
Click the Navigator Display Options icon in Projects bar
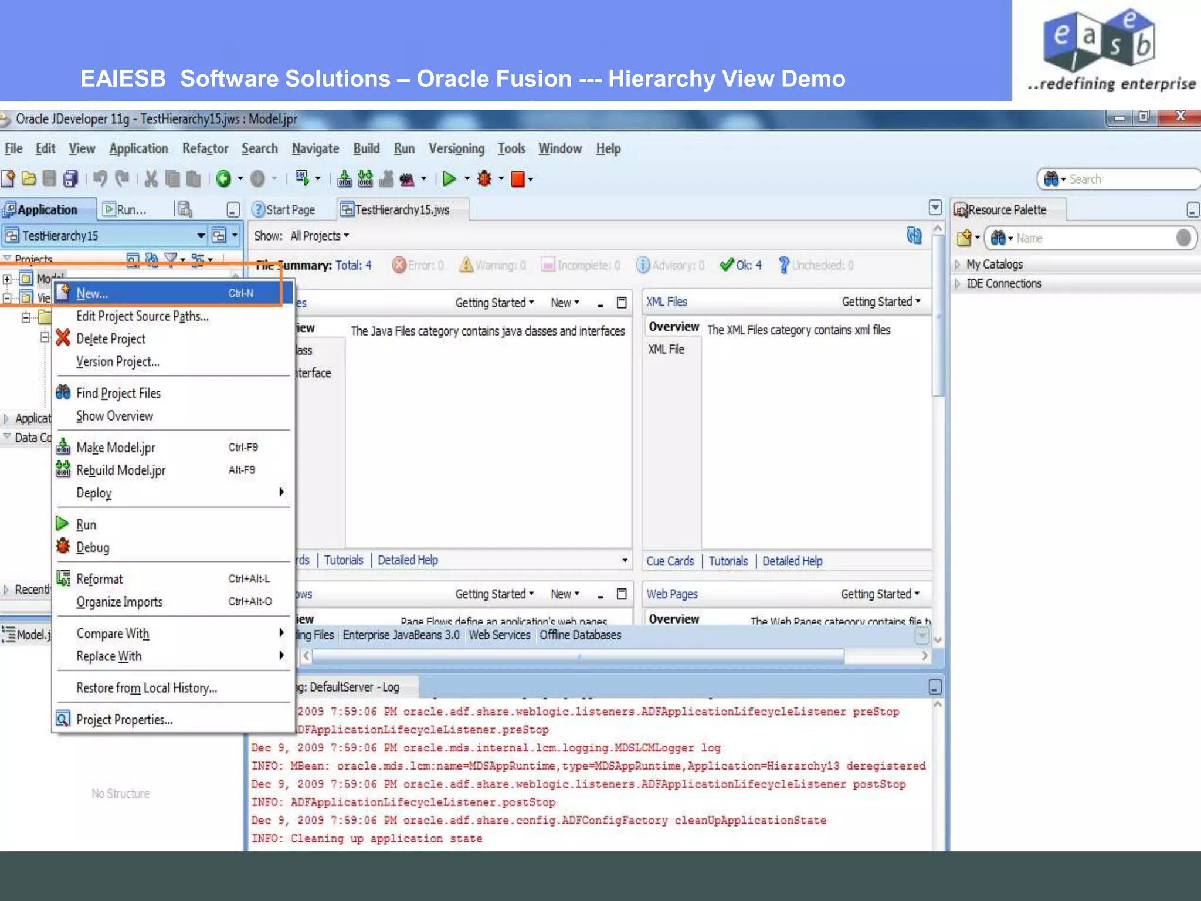[198, 259]
